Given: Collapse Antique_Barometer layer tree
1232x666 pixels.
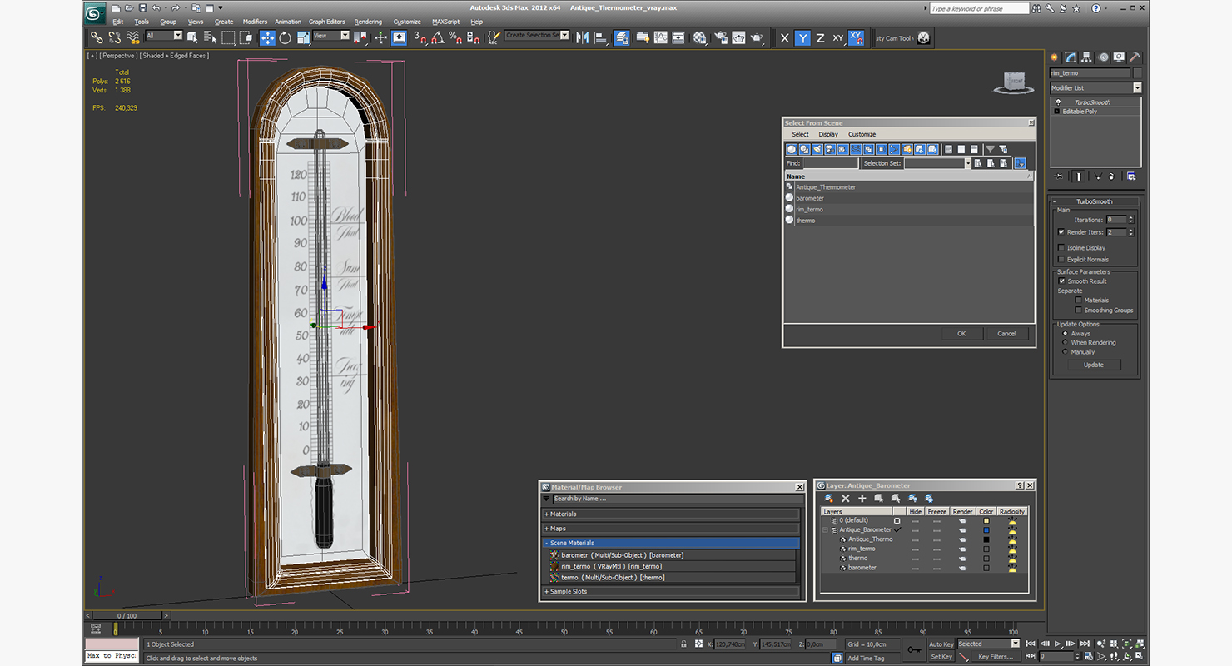Looking at the screenshot, I should click(x=826, y=530).
